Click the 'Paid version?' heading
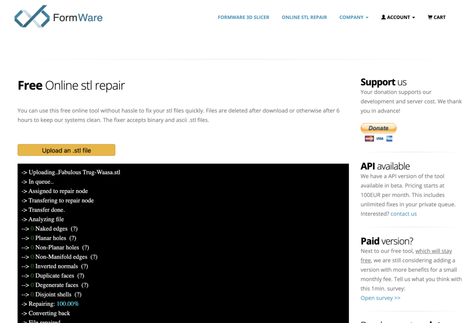 (387, 241)
